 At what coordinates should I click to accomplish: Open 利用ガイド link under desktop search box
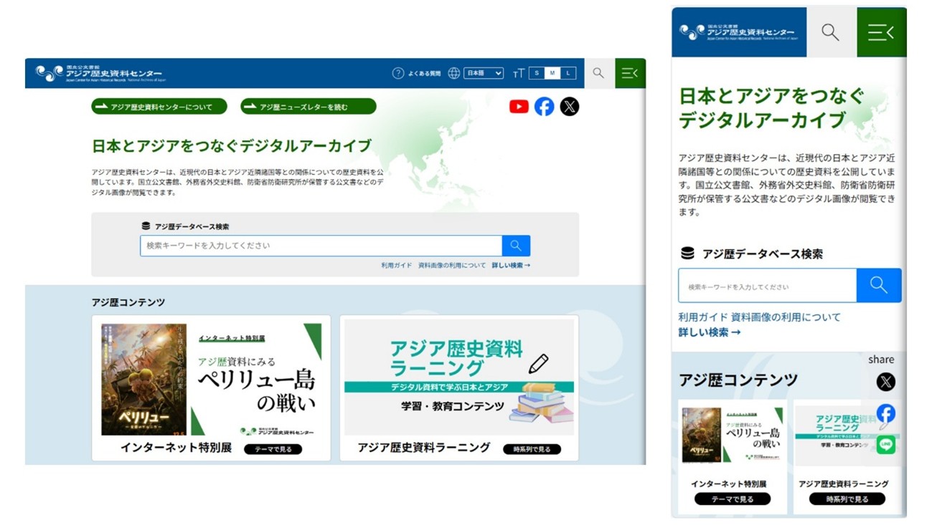397,266
